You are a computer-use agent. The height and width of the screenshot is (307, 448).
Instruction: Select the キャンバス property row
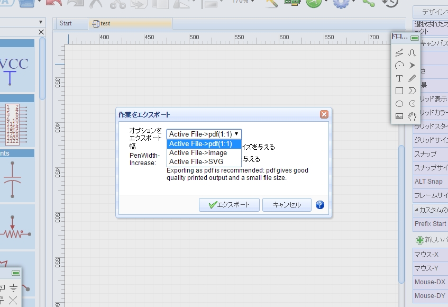click(434, 43)
